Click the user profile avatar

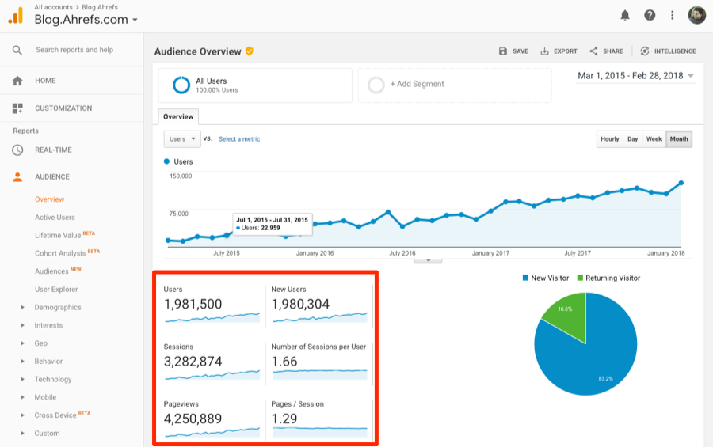point(696,15)
